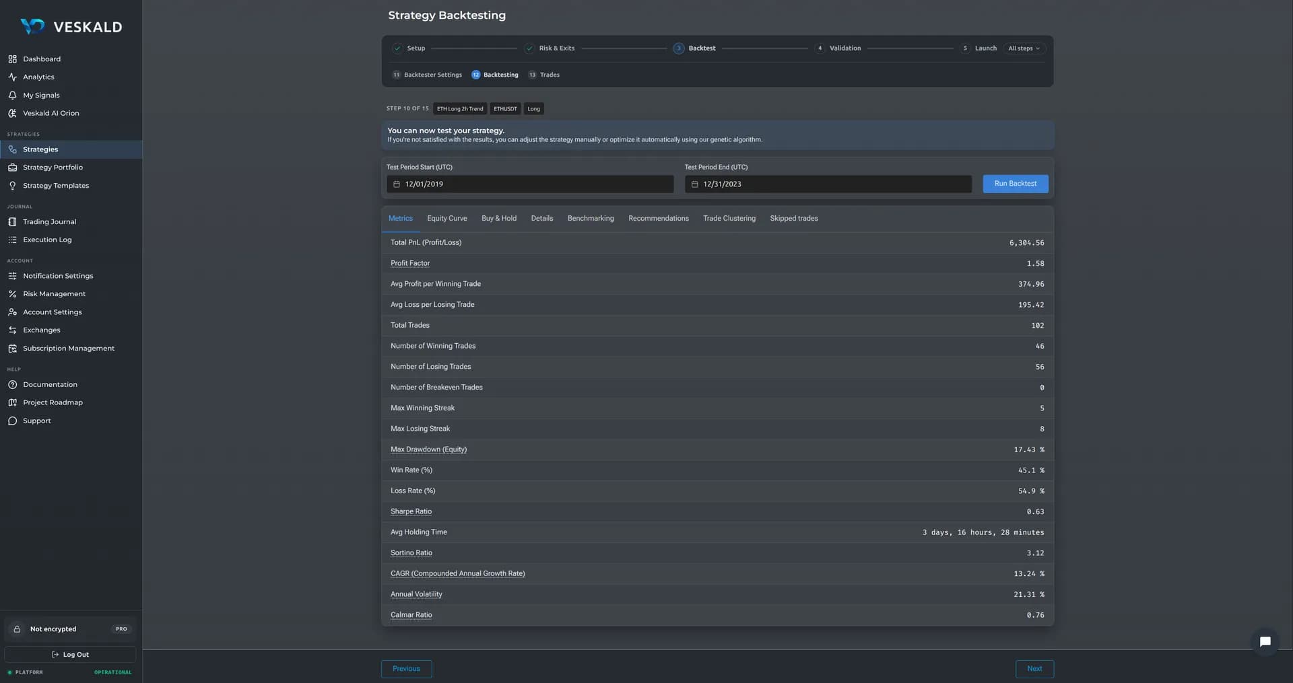1293x683 pixels.
Task: Select Backtesting sub-step 12
Action: point(495,75)
